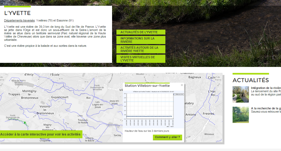Click Villiers-le-Bâcle map label
This screenshot has width=281, height=151.
click(x=89, y=139)
